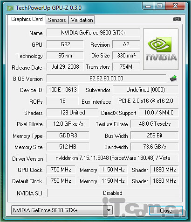Open the NVIDIA GeForce 9800 GTX+ combo box
The height and width of the screenshot is (222, 191).
click(62, 210)
